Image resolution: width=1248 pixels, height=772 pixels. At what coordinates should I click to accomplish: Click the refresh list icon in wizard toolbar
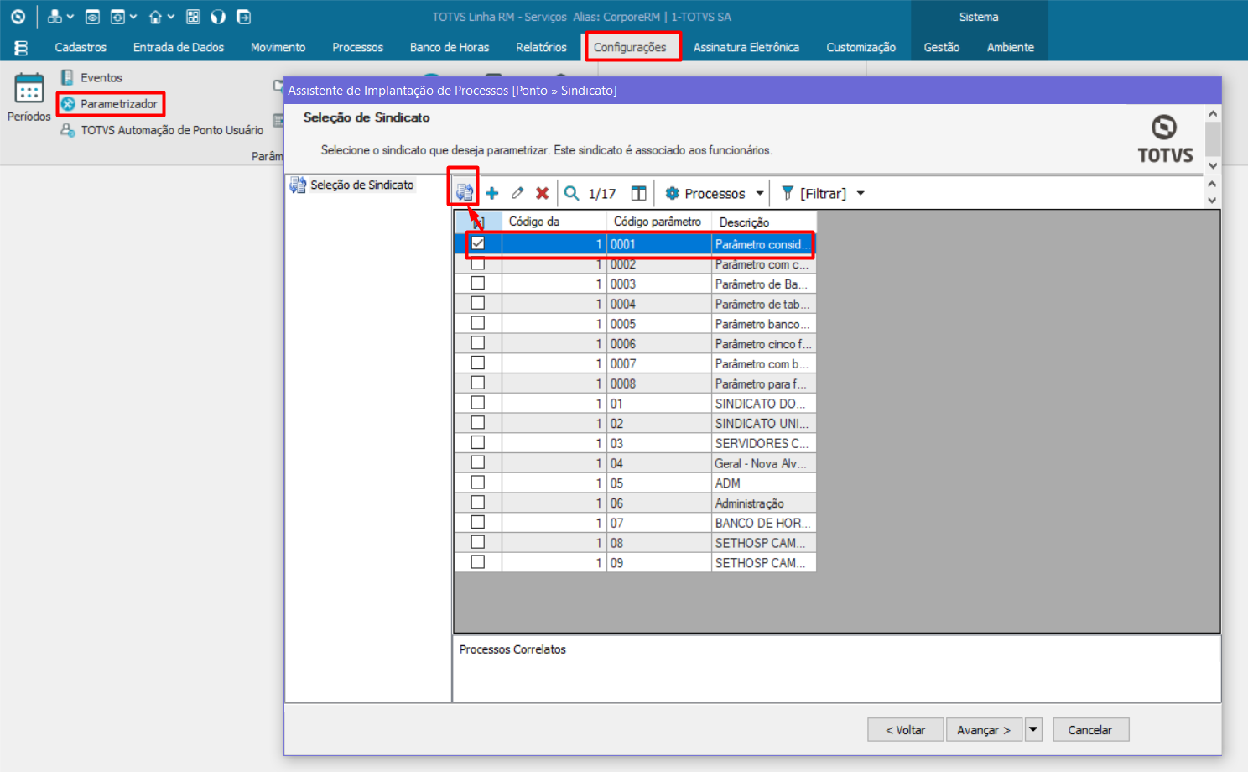[x=464, y=193]
